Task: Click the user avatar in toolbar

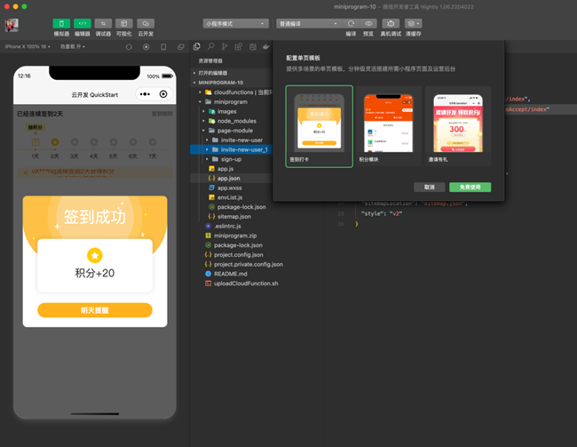Action: [x=12, y=24]
